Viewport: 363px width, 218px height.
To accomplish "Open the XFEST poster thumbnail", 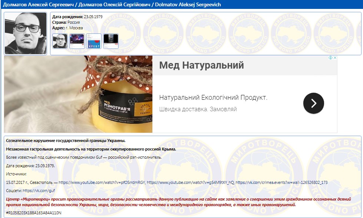I will pos(94,41).
